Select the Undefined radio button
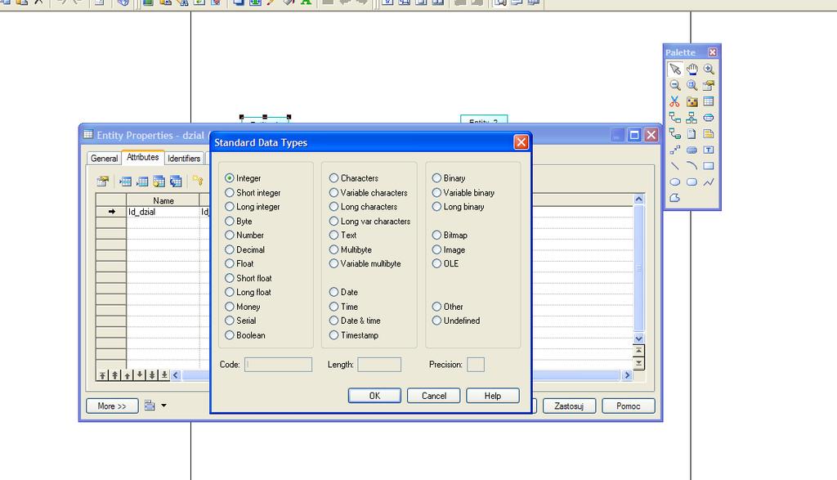 click(x=436, y=321)
